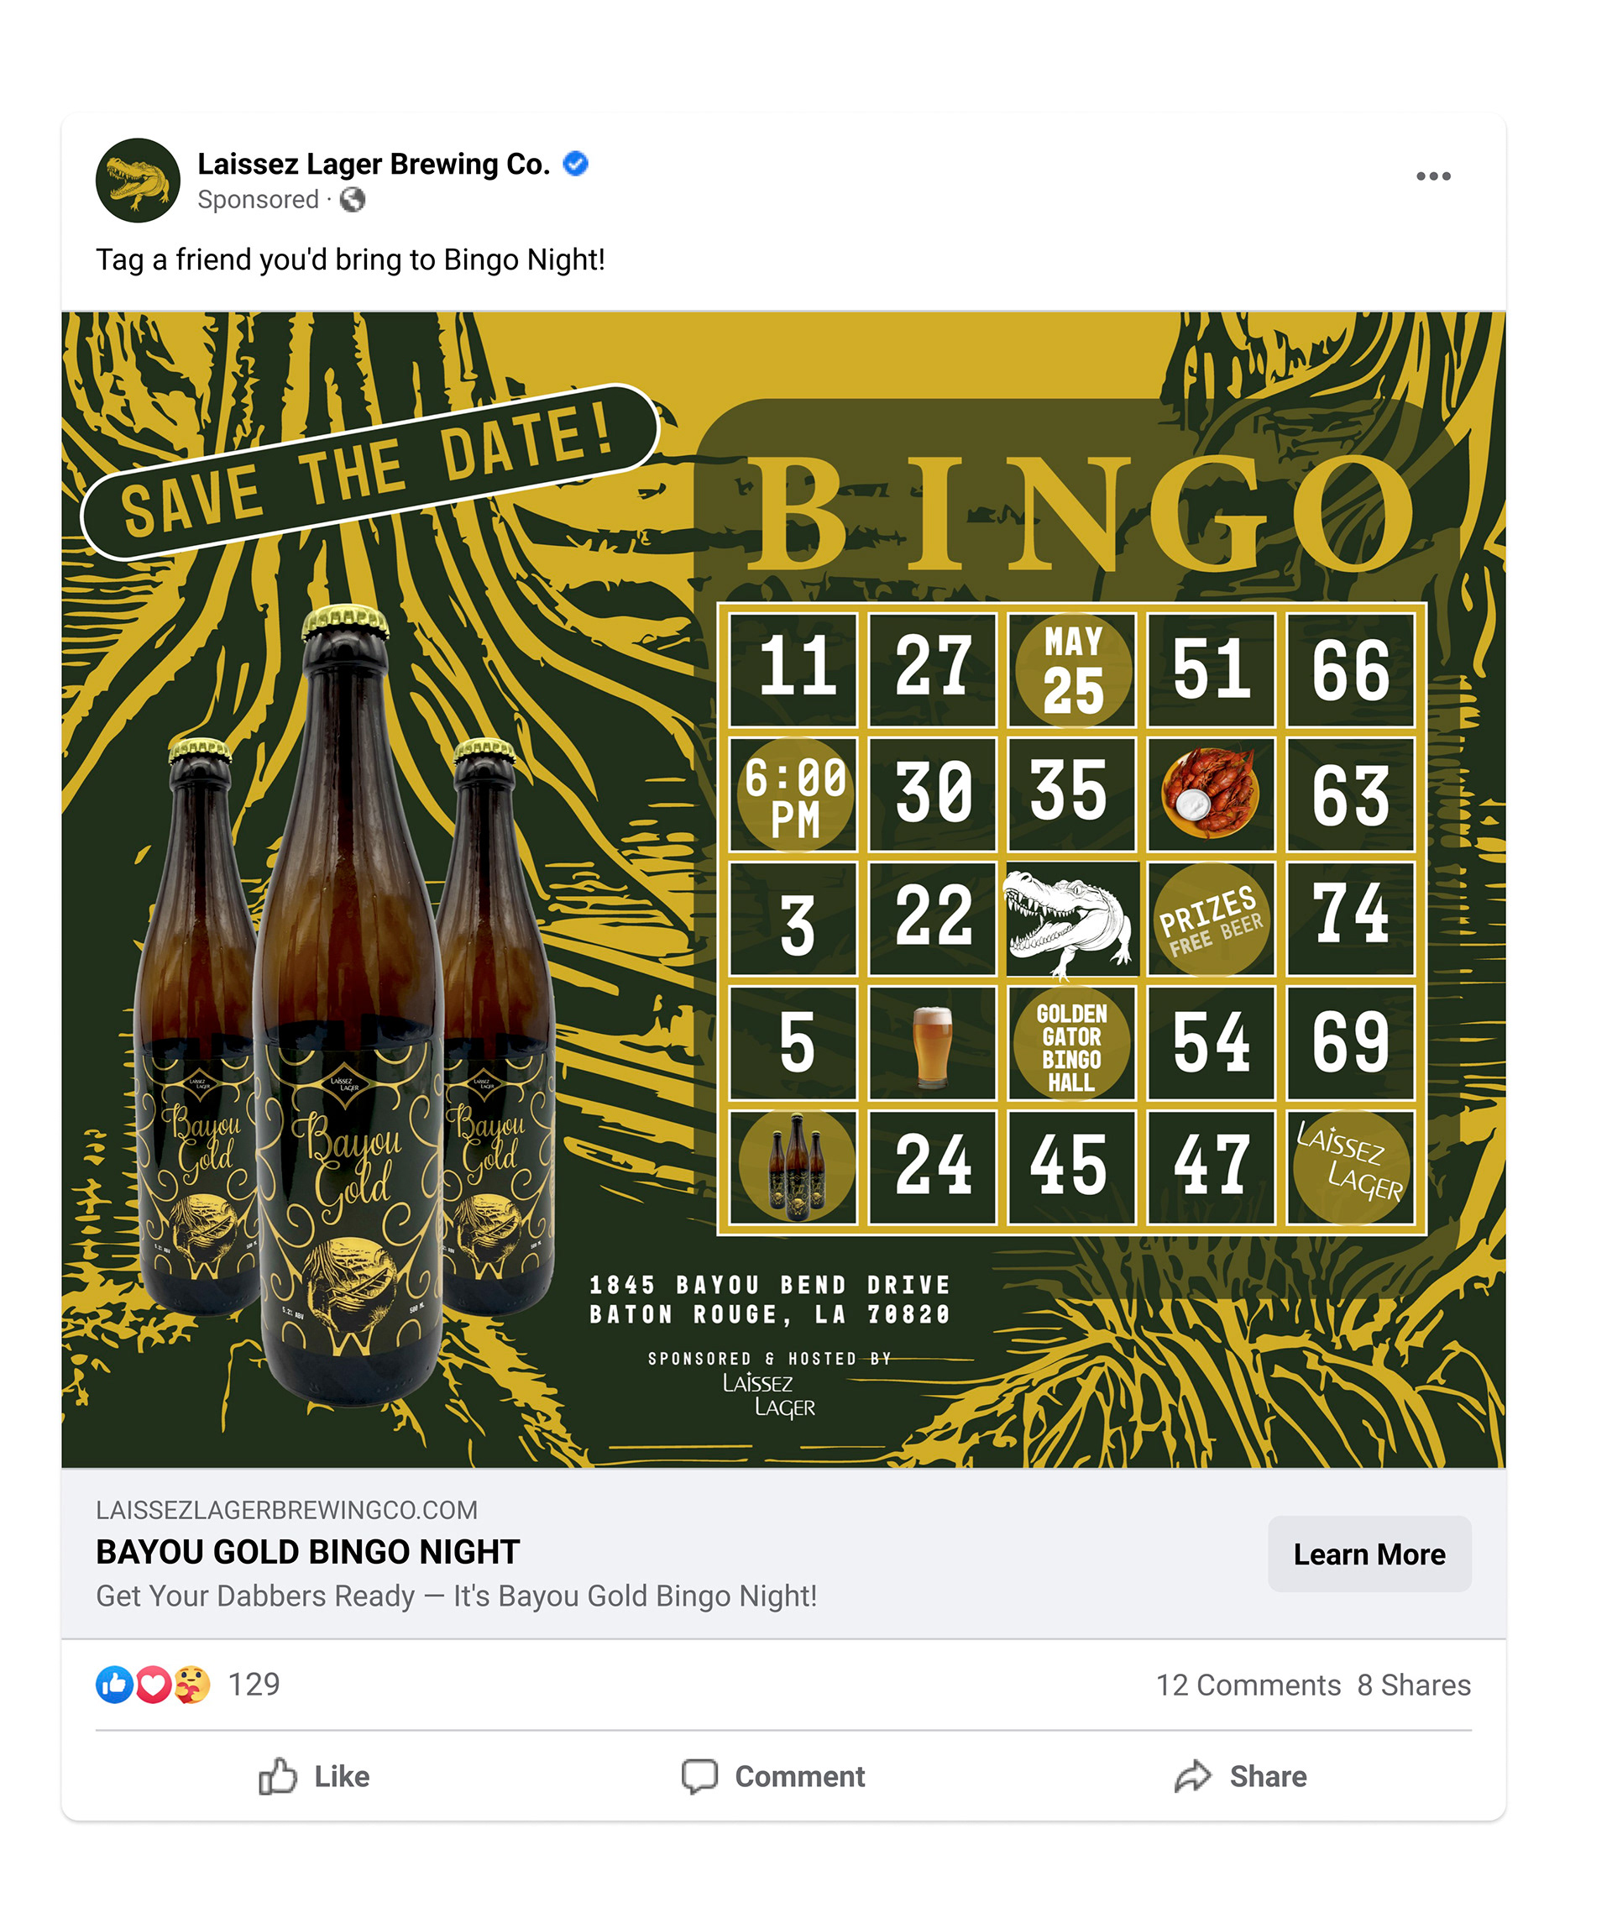Click the red heart reaction icon
This screenshot has width=1612, height=1929.
point(154,1685)
